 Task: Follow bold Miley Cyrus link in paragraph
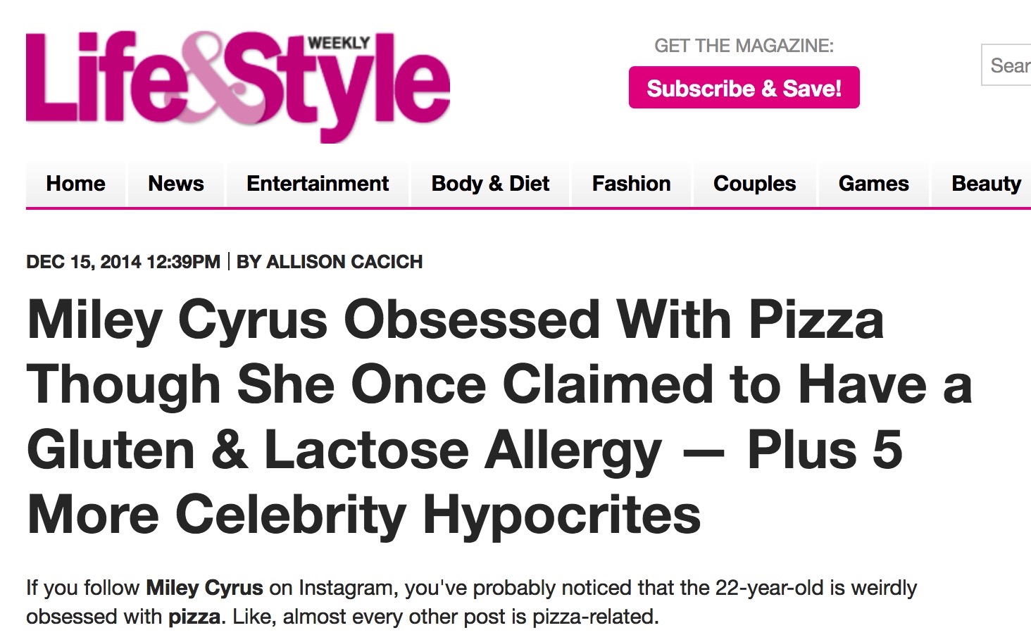[204, 587]
